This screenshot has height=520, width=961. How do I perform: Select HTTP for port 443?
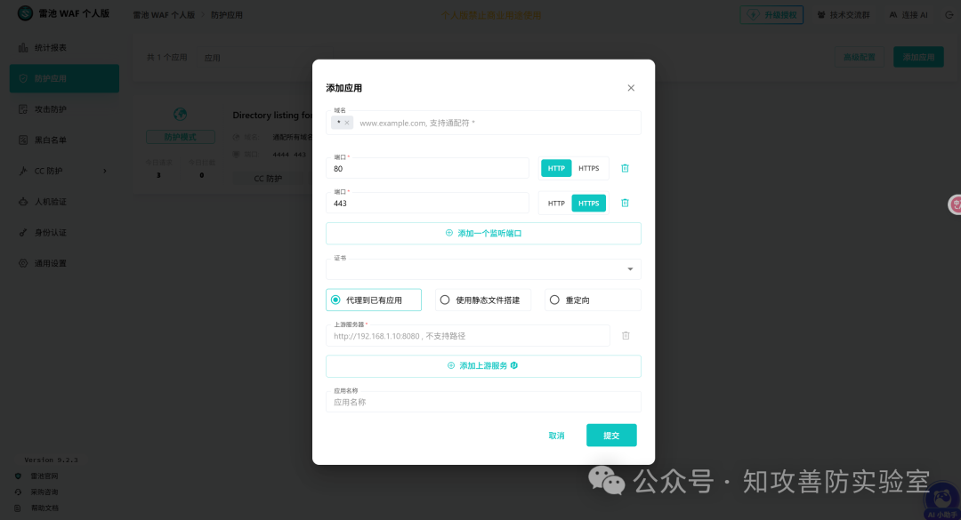556,204
